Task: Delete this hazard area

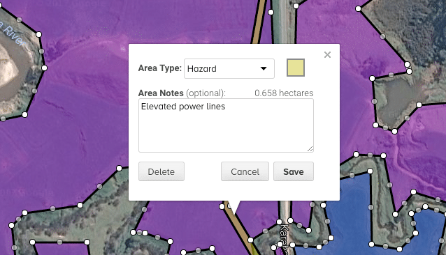Action: point(161,171)
